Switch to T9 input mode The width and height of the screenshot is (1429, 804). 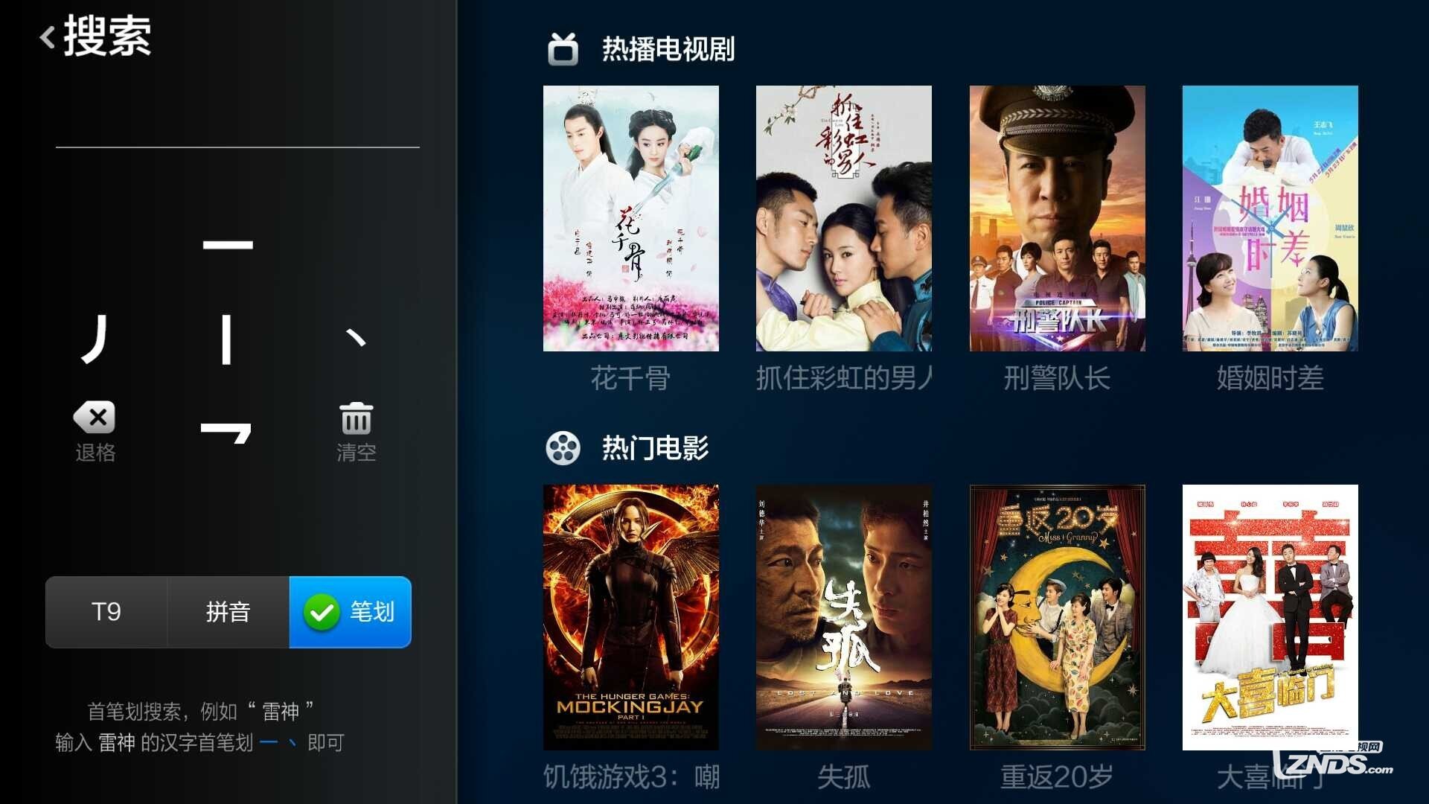[x=106, y=612]
